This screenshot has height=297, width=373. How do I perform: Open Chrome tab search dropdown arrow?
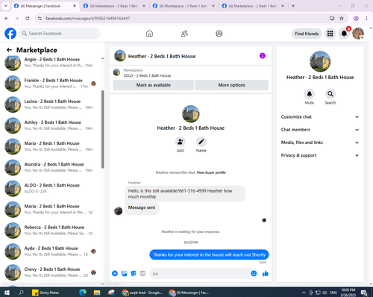(6, 6)
